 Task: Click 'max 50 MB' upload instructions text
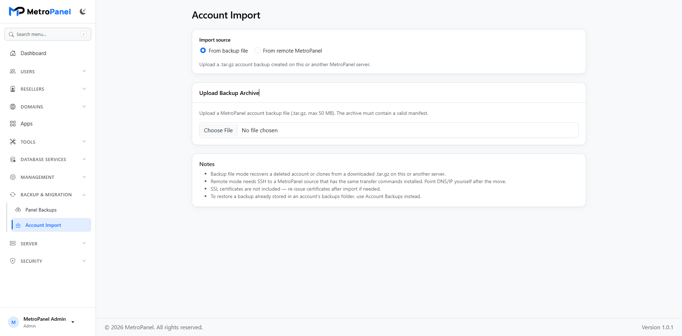[314, 113]
